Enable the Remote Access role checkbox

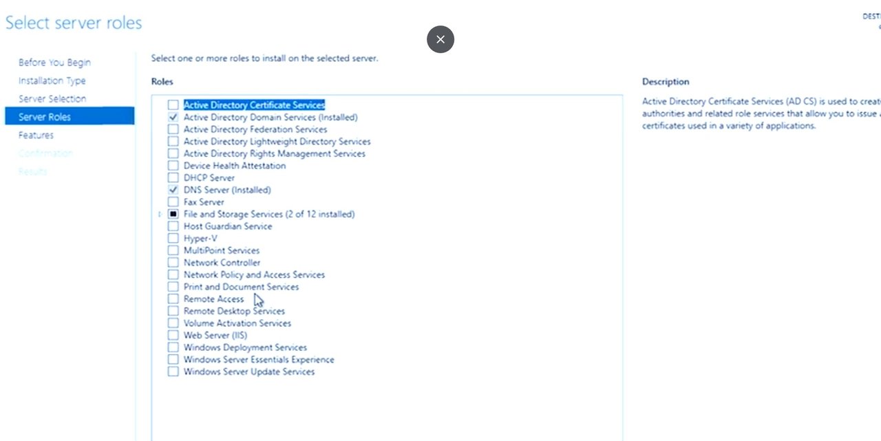pyautogui.click(x=173, y=299)
